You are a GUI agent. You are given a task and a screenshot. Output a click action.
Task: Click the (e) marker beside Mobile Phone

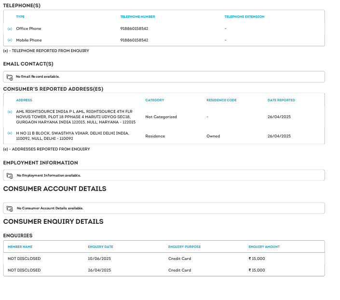[10, 40]
